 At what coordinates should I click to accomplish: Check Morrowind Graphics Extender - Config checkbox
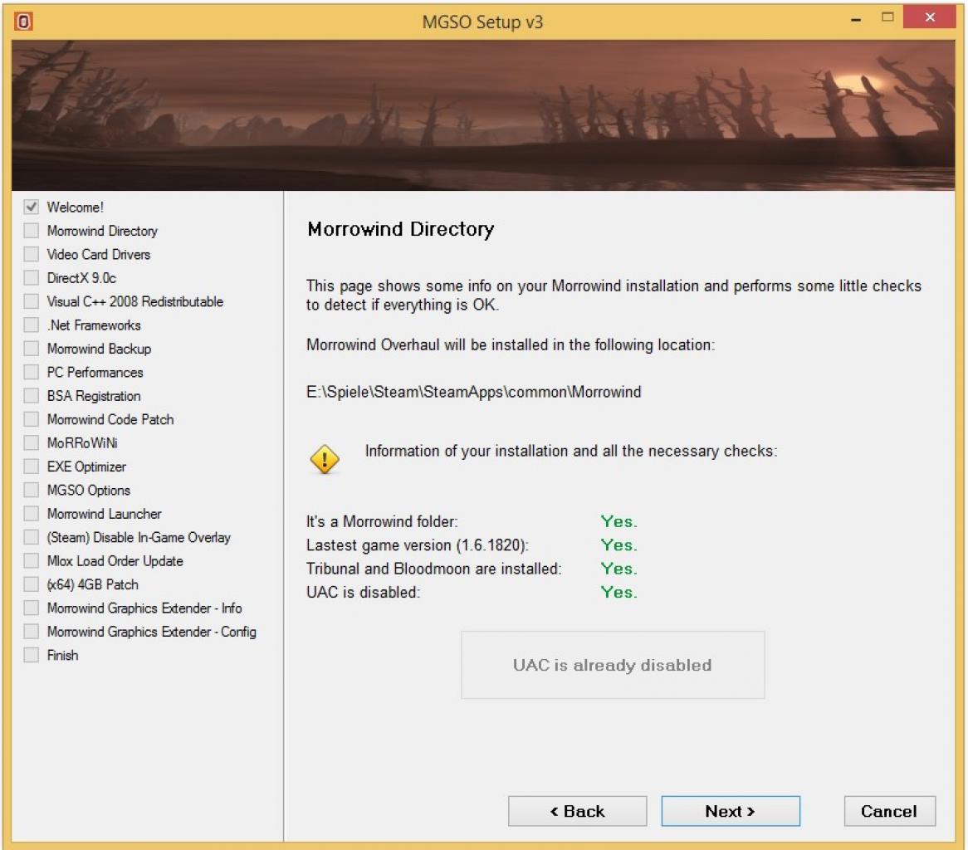click(x=31, y=631)
